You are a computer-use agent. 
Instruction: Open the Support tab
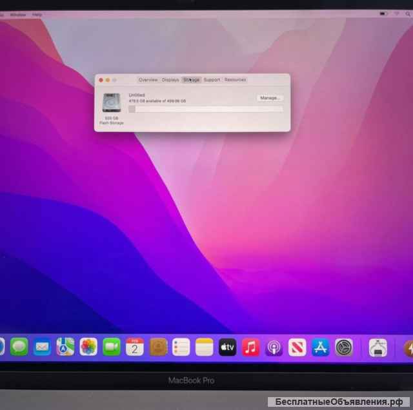click(x=212, y=80)
